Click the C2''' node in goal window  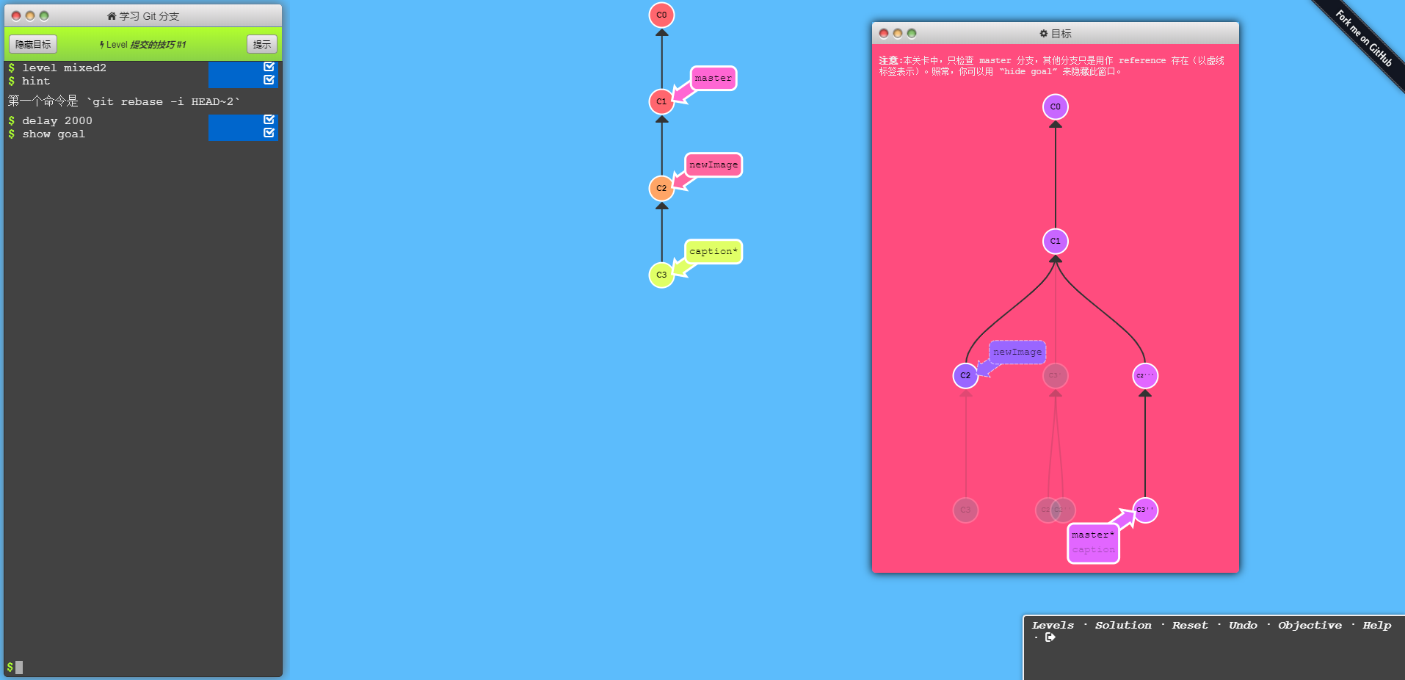pos(1145,375)
